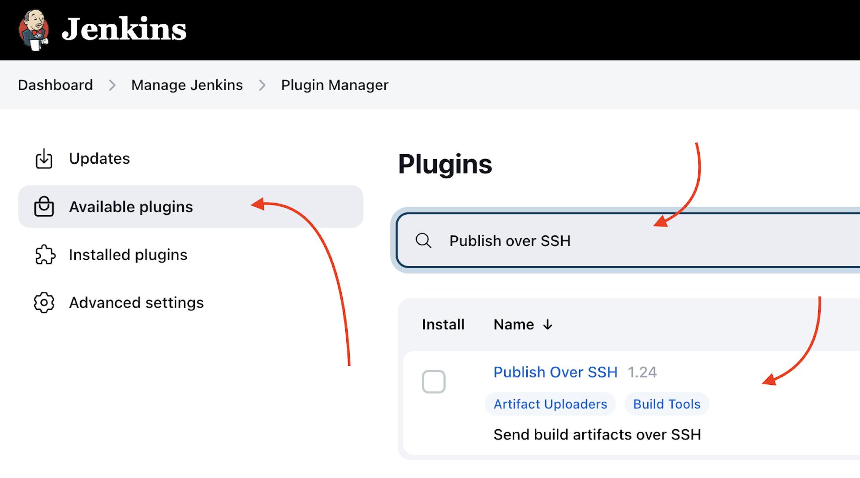Click the Updates download icon
The height and width of the screenshot is (478, 860).
(x=44, y=159)
